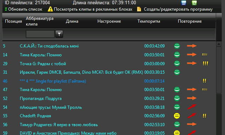
Task: Select Точка G: Рядом с тобой
Action: [x=43, y=64]
